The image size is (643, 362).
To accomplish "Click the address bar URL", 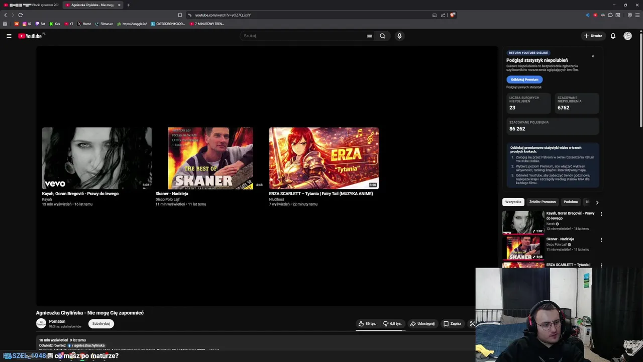I will pos(223,15).
